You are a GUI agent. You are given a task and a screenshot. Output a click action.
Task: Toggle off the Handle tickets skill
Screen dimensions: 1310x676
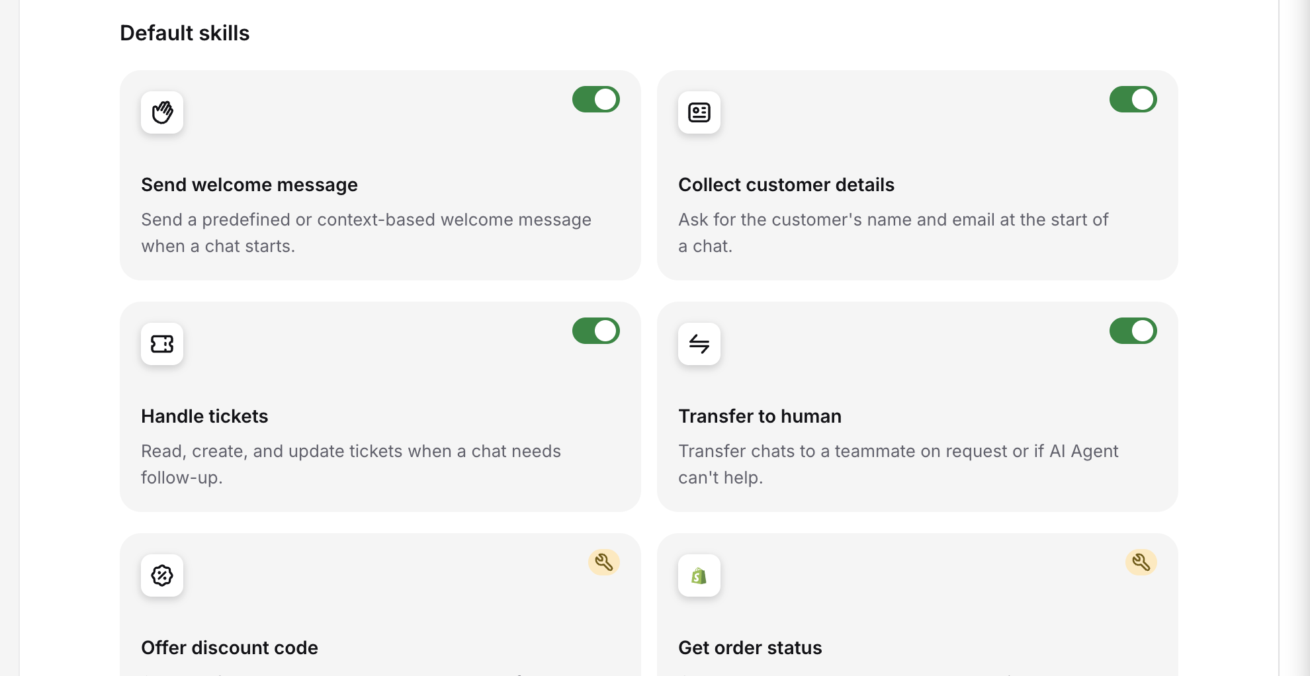[x=596, y=331]
